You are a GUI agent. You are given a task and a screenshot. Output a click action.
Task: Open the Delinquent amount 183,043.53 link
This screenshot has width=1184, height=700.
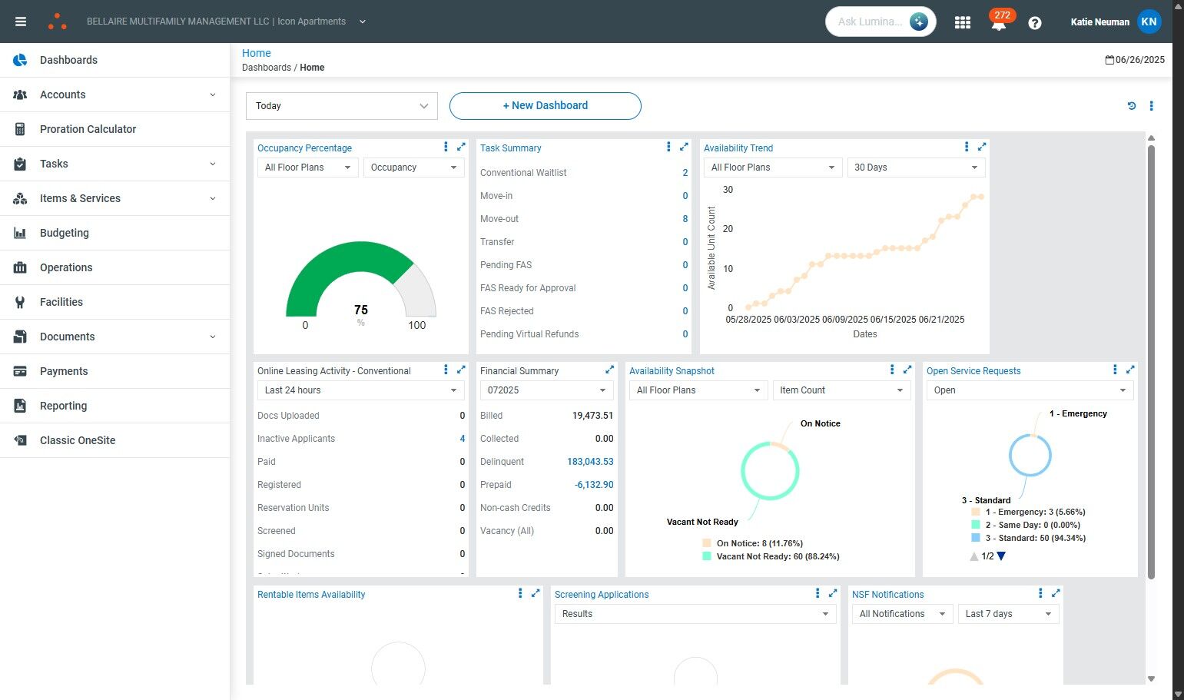click(x=589, y=462)
